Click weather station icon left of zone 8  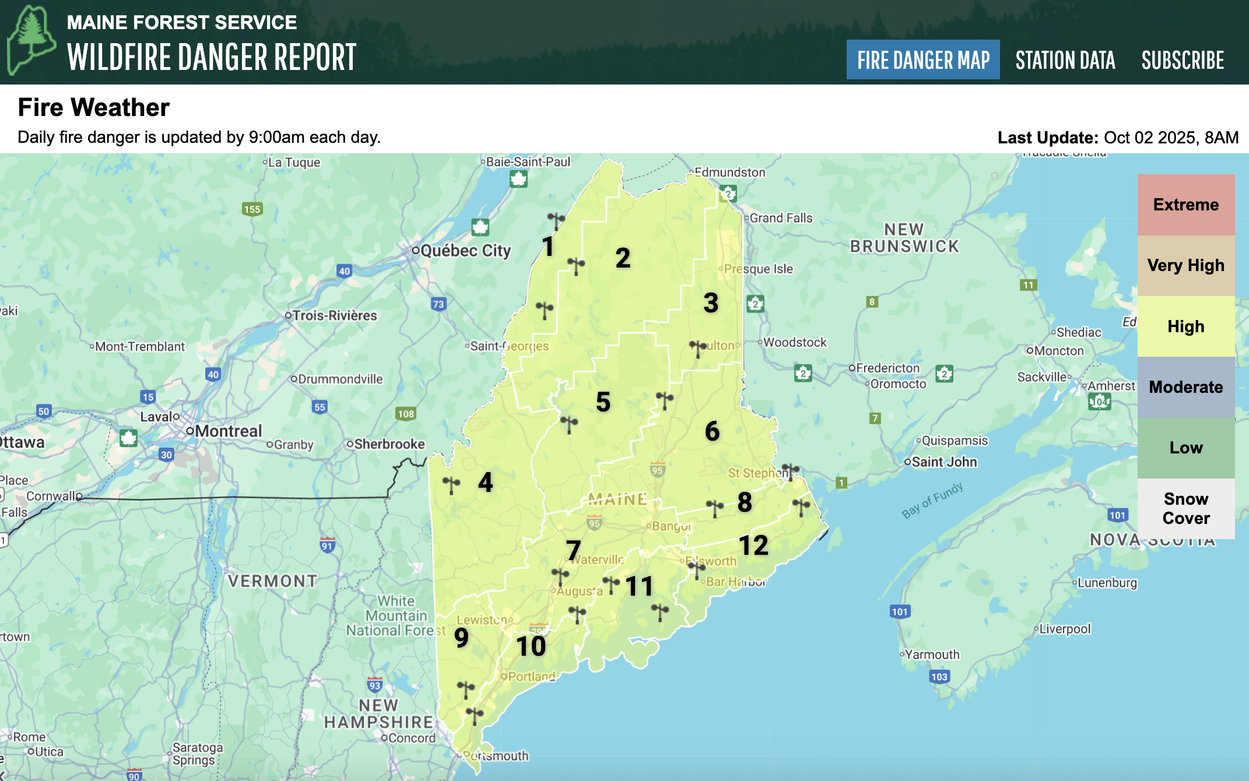[714, 506]
